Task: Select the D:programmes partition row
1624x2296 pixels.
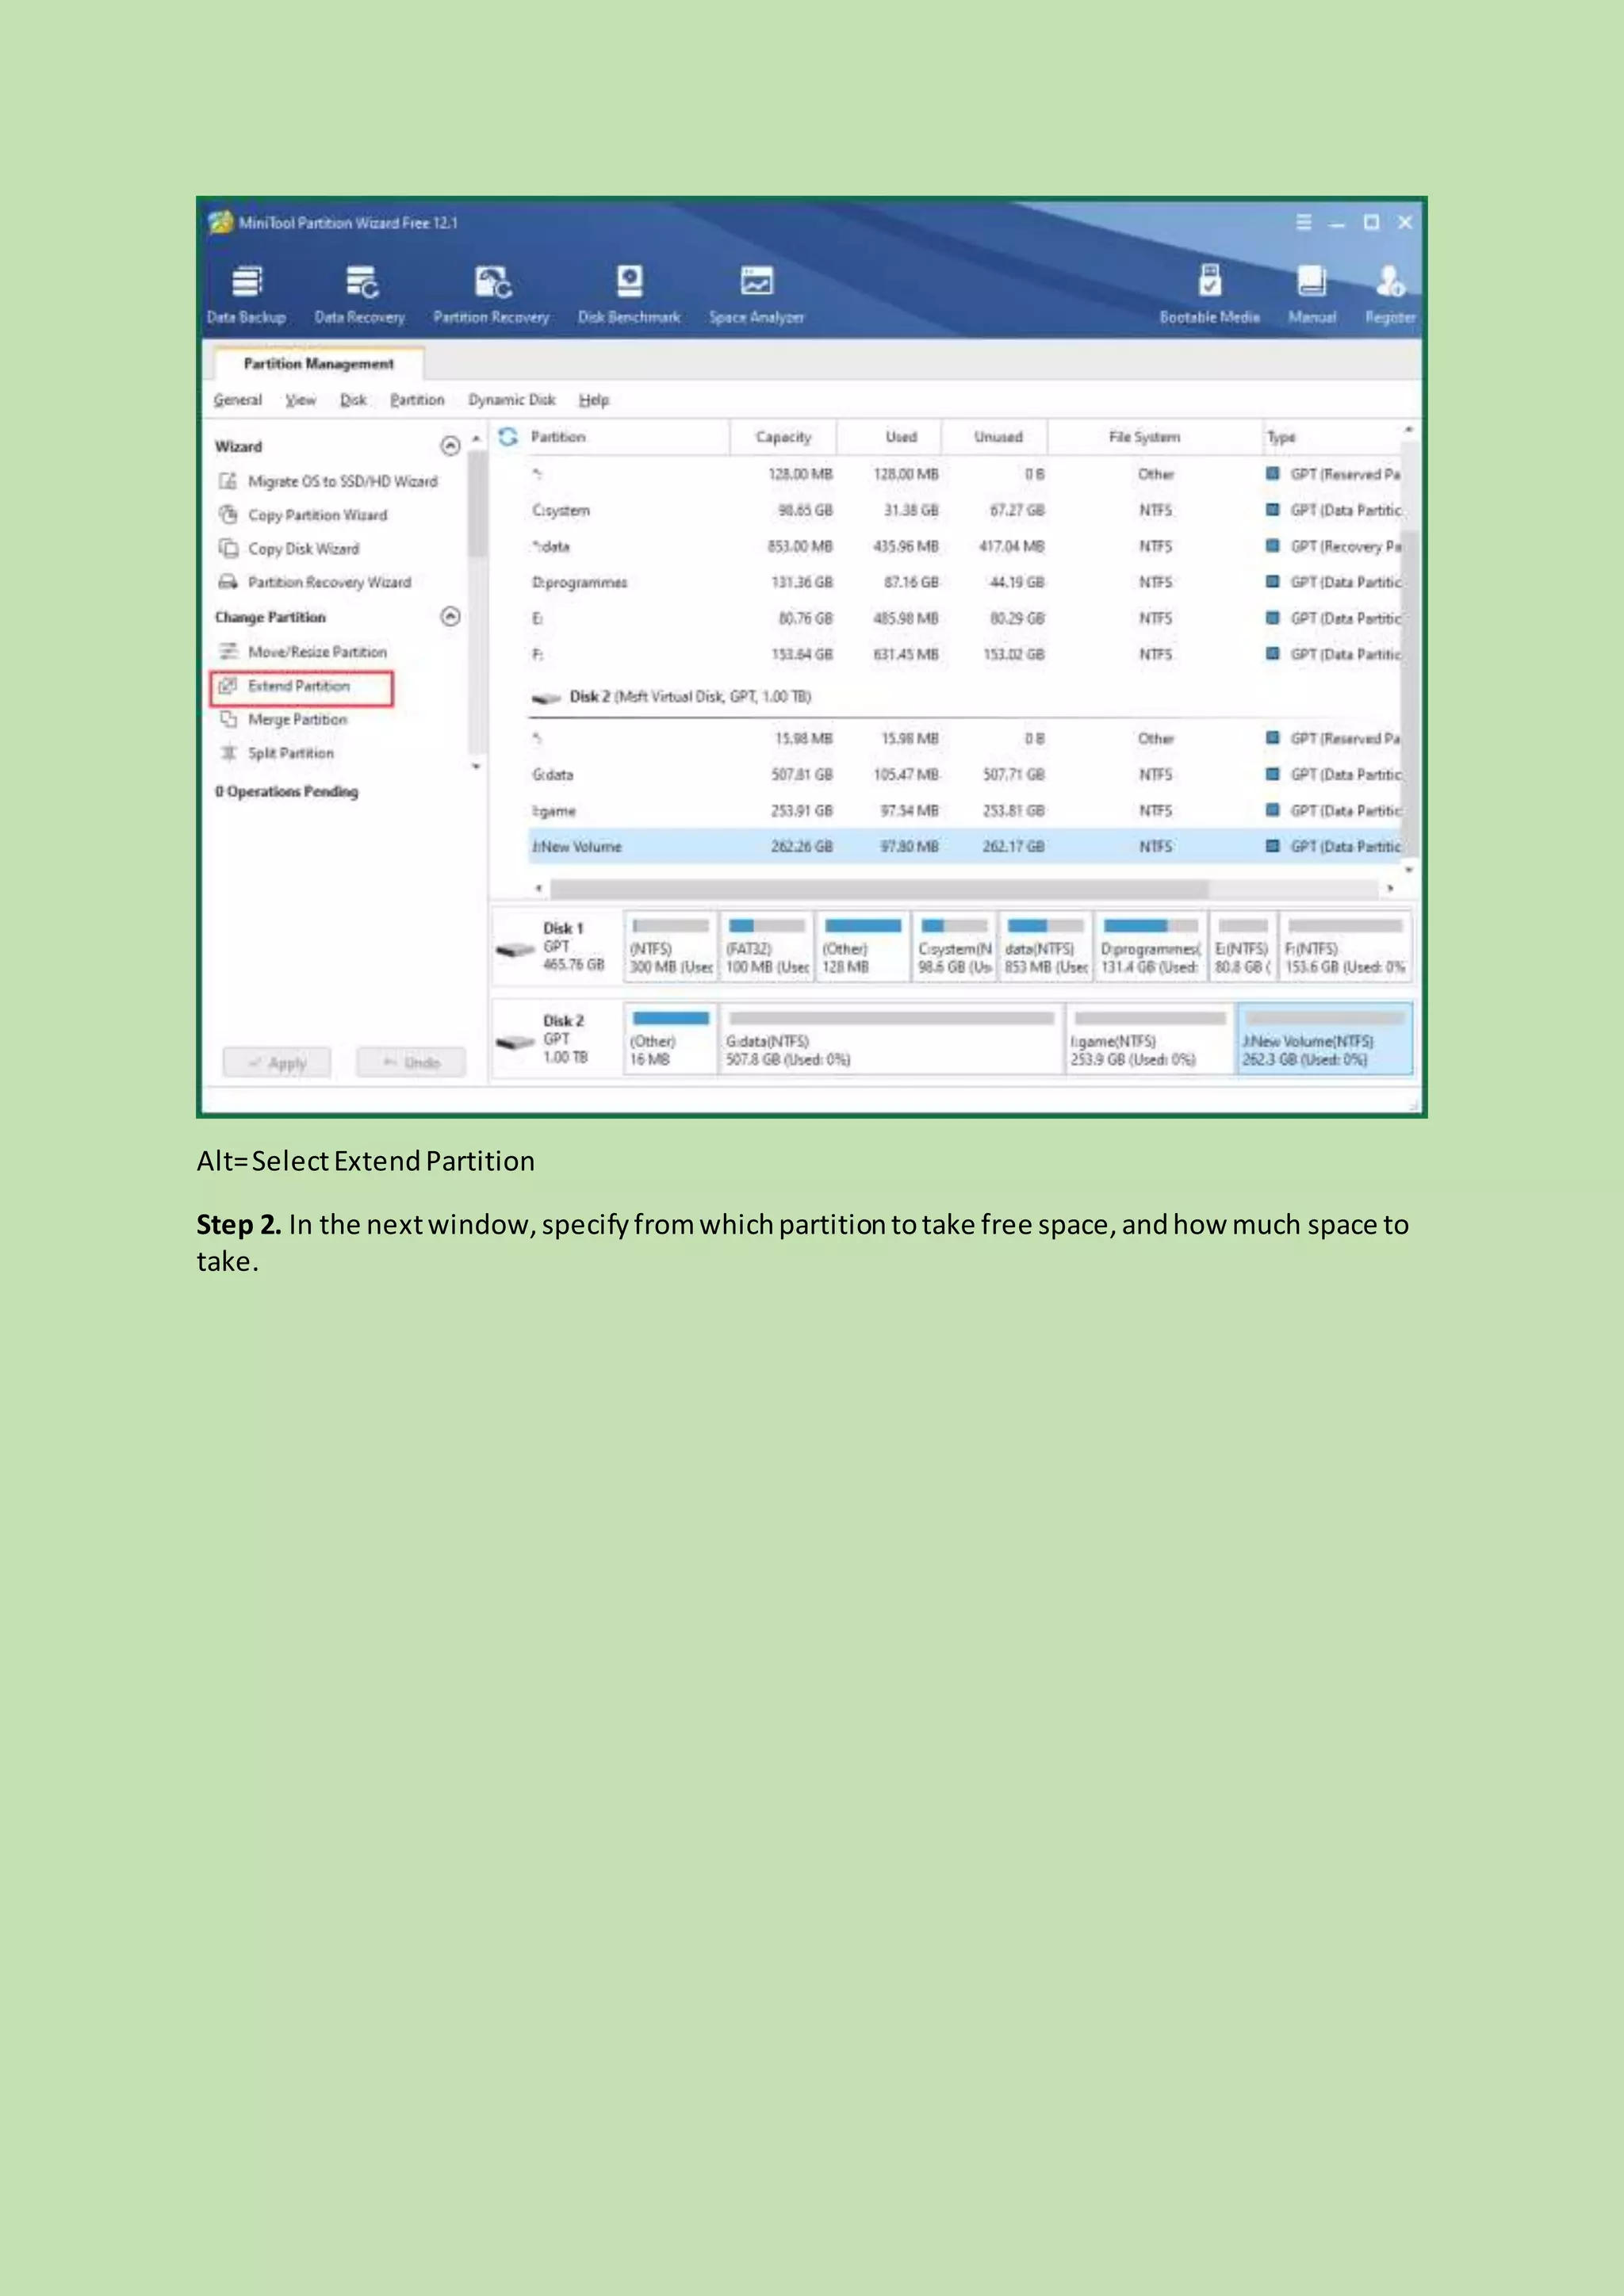Action: tap(966, 582)
